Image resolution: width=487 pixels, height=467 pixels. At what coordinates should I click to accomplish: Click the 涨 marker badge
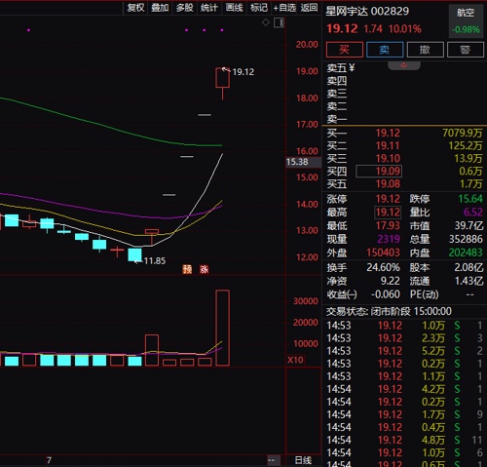(x=205, y=269)
